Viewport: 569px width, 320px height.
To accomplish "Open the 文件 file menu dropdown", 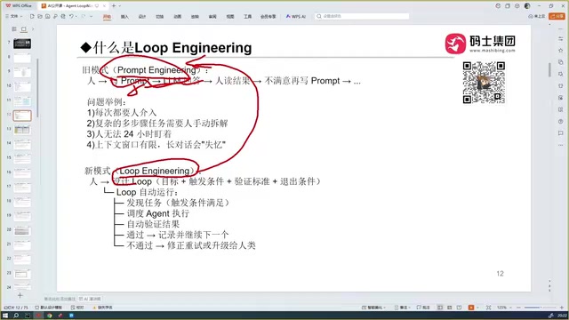I will coord(14,16).
